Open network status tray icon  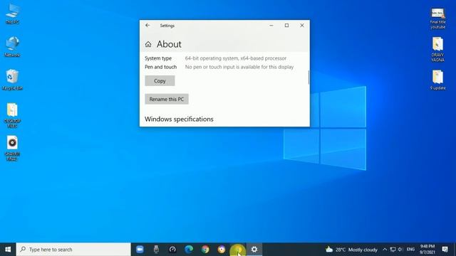point(393,250)
